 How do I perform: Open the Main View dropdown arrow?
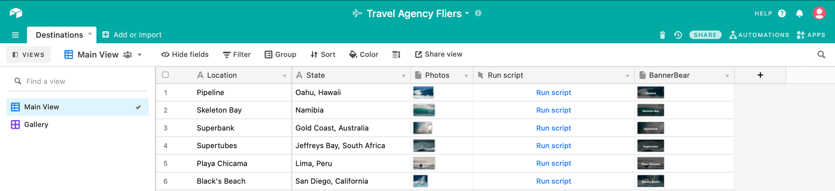[x=139, y=55]
